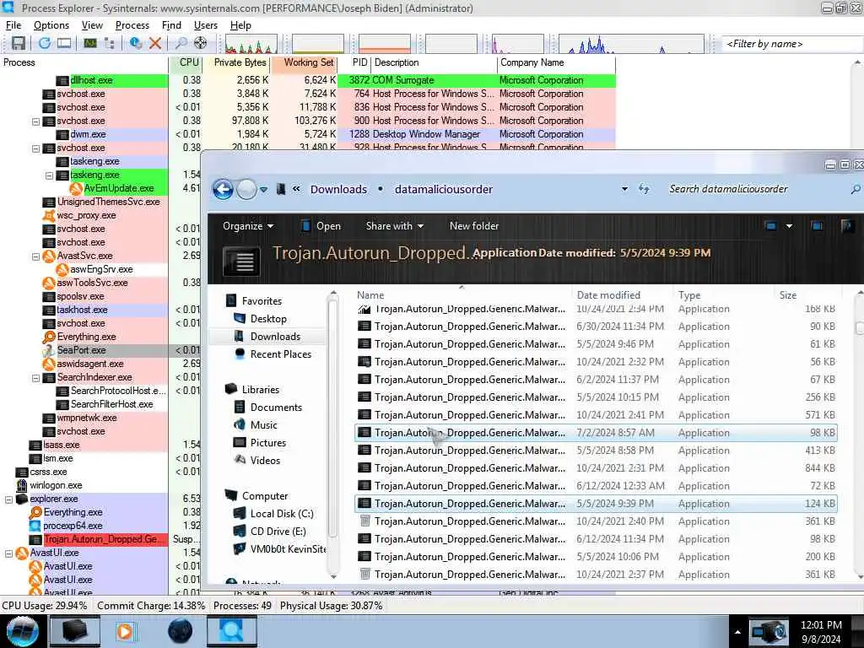Sort by Company Name column header
Image resolution: width=864 pixels, height=648 pixels.
click(556, 62)
